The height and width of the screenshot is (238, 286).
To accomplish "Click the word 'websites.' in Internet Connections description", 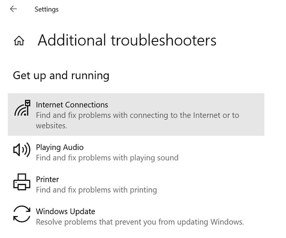I will pyautogui.click(x=51, y=126).
